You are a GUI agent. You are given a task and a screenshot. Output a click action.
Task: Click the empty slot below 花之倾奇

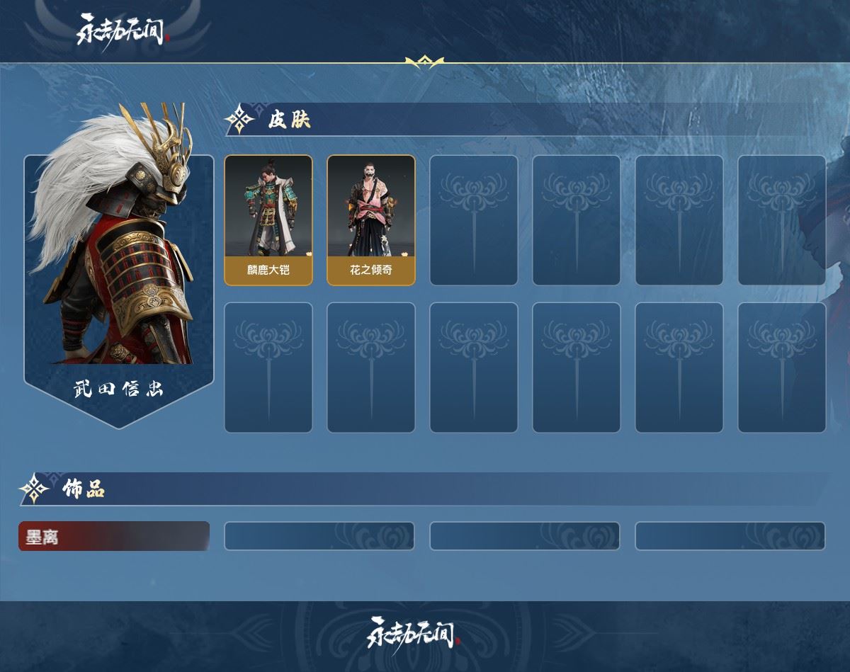pyautogui.click(x=371, y=368)
